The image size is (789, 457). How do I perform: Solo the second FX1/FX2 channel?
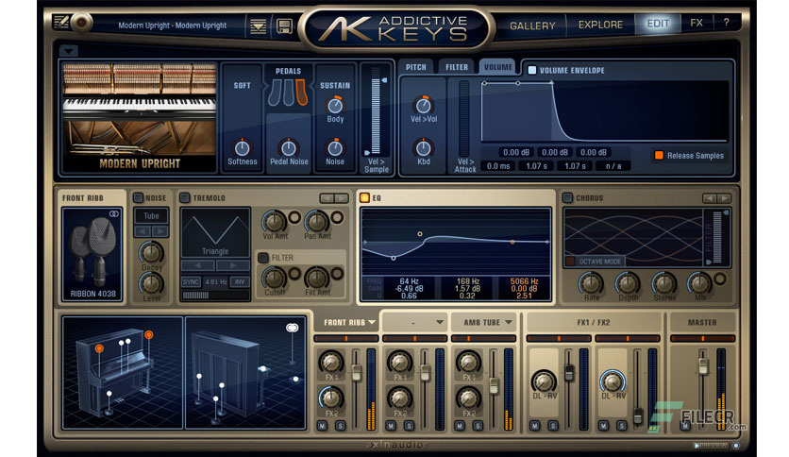coord(621,426)
